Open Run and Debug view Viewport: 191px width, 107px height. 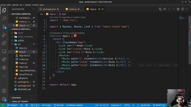(x=4, y=35)
